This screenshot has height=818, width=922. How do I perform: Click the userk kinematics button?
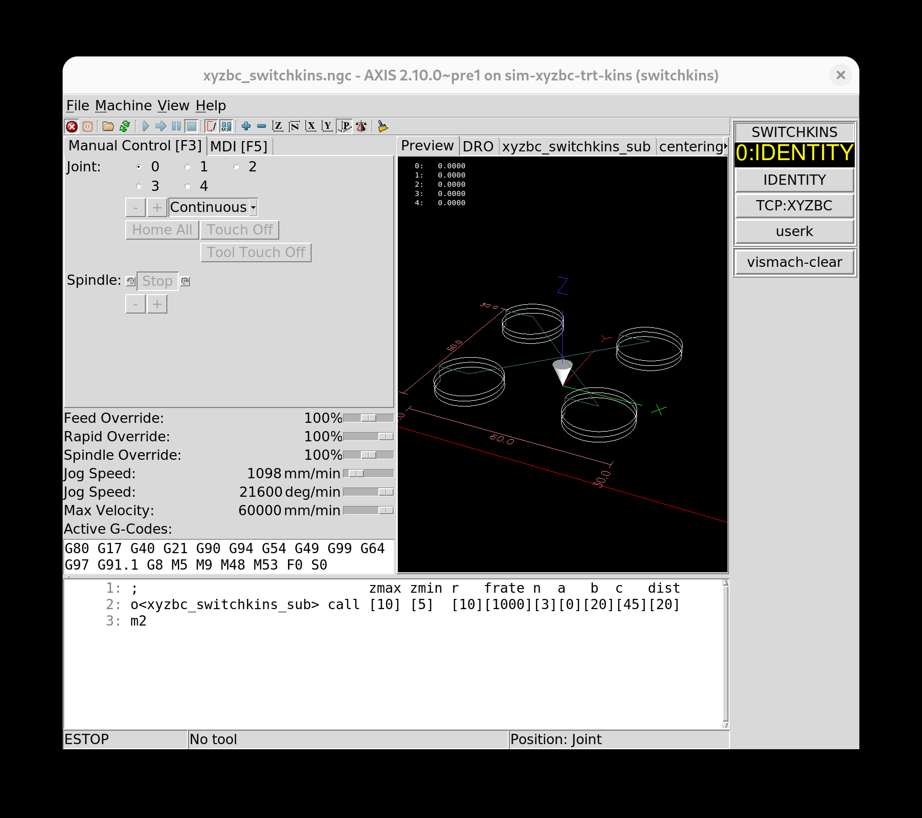795,231
